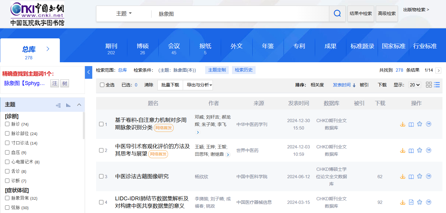Open the article 中医诊法古籍图像研究
This screenshot has height=213, width=446.
tap(142, 176)
